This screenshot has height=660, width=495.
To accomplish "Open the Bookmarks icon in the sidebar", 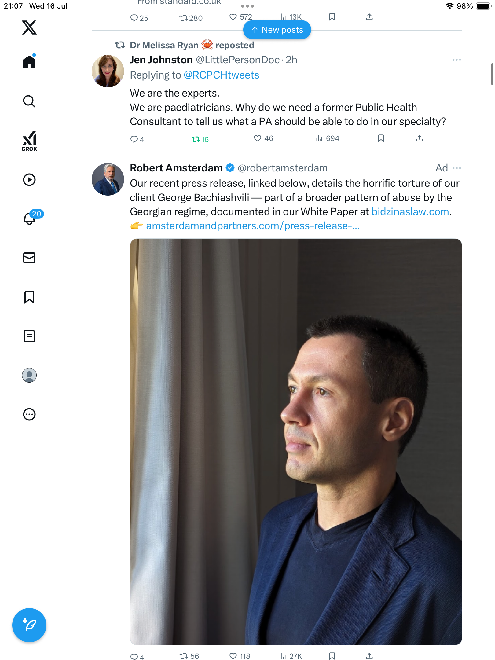I will [29, 297].
